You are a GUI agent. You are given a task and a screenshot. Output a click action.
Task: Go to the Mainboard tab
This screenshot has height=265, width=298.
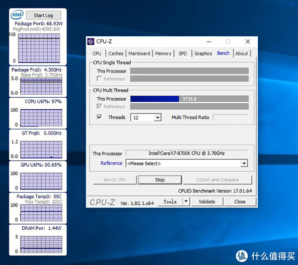[x=139, y=54]
